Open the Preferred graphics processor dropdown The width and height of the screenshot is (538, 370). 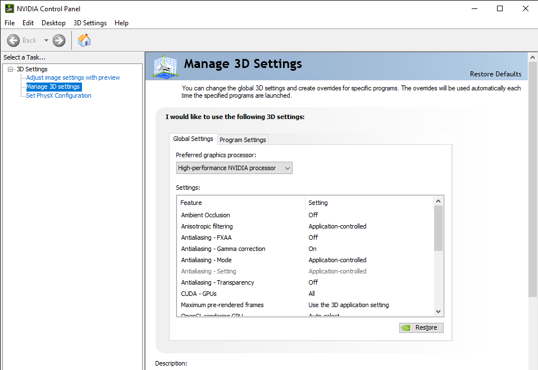tap(234, 168)
